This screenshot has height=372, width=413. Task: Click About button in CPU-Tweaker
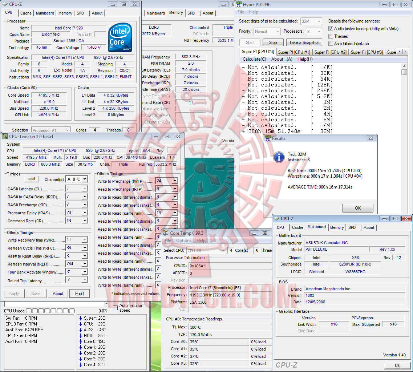(58, 294)
